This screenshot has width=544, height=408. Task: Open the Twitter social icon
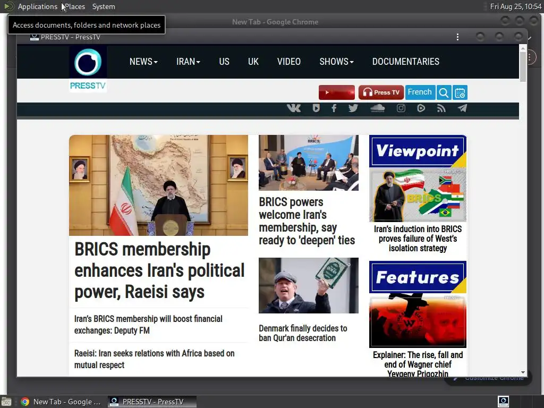[x=353, y=108]
